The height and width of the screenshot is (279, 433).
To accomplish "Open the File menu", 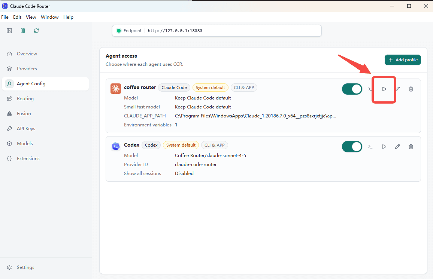I will [x=5, y=17].
